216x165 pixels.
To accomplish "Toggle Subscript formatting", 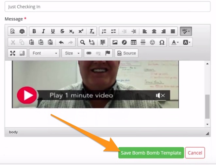I will tap(72, 31).
